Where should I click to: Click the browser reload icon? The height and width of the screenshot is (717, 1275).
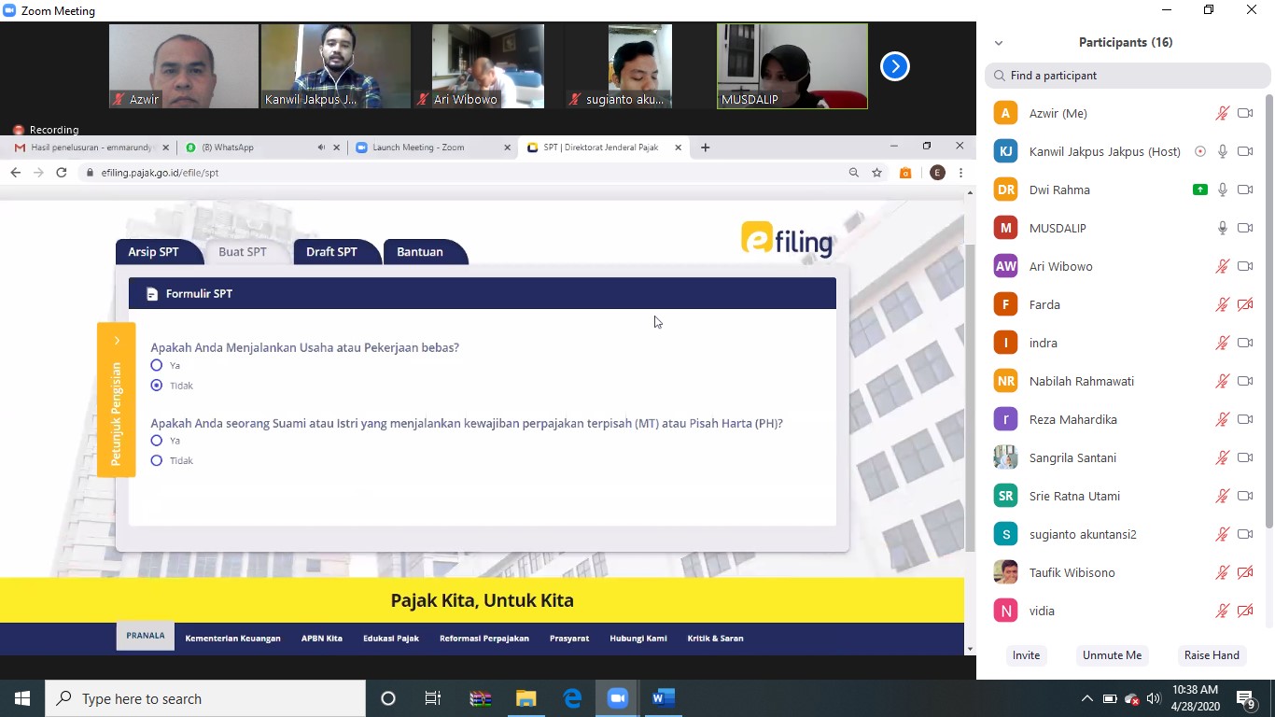point(62,173)
